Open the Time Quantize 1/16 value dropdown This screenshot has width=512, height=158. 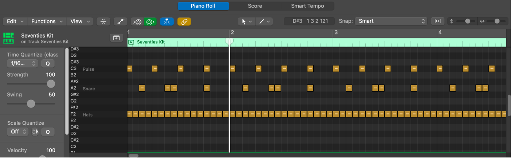pyautogui.click(x=22, y=63)
